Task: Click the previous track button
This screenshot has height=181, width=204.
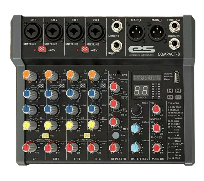Action: tap(170, 90)
